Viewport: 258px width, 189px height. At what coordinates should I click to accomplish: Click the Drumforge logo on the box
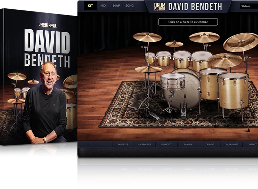tap(48, 25)
